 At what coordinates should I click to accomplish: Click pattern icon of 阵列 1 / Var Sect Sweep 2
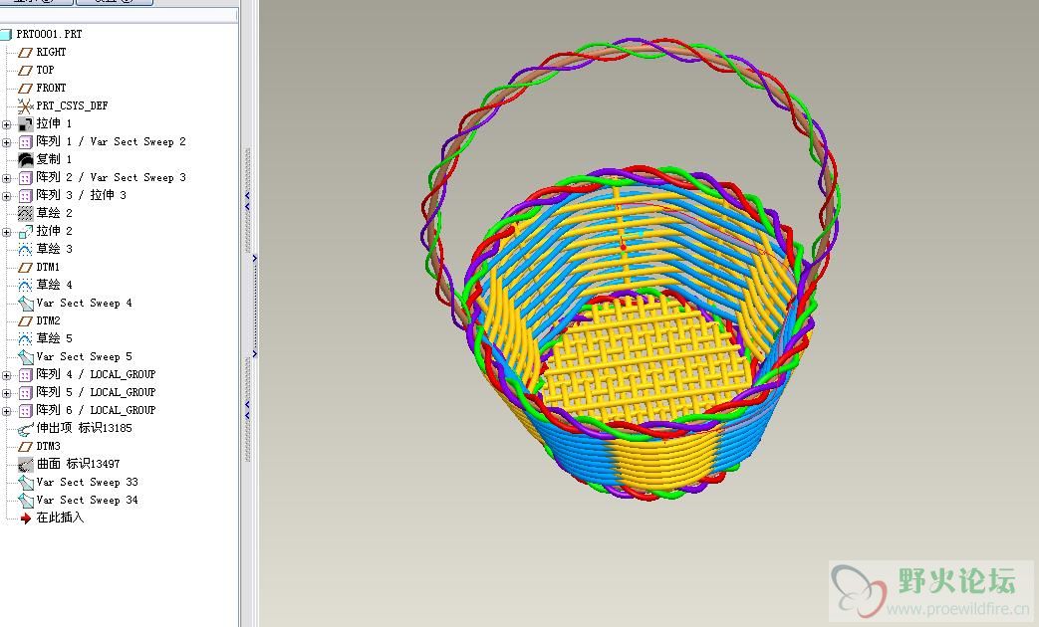(25, 141)
